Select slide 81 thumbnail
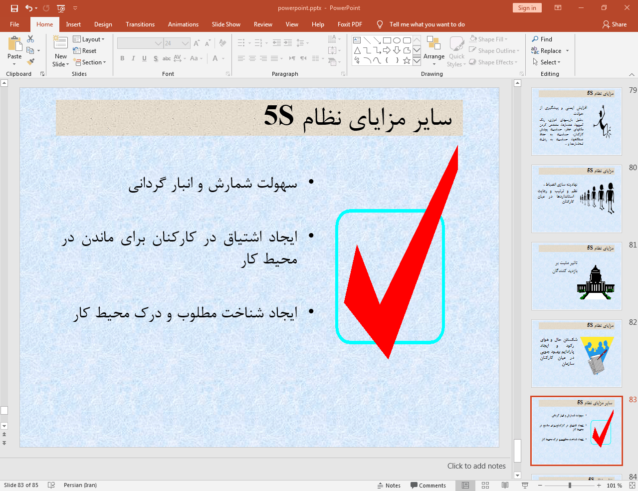Viewport: 638px width, 491px height. pos(576,276)
